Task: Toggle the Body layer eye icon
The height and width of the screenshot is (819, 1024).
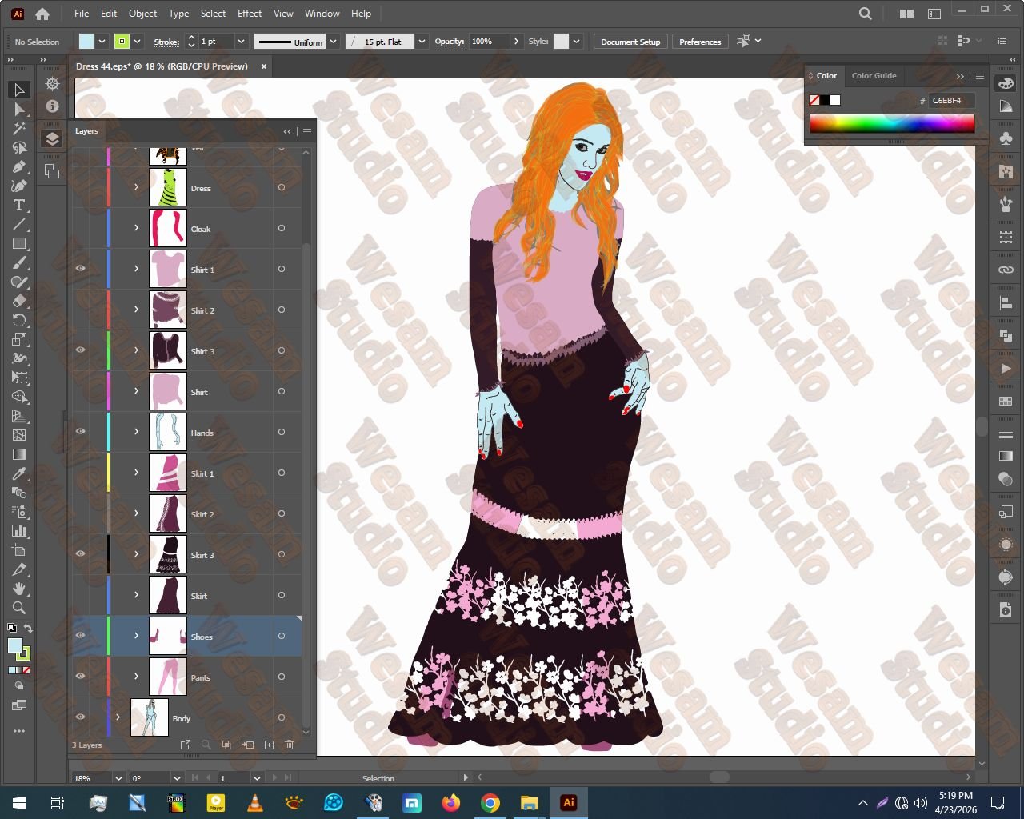Action: pyautogui.click(x=80, y=717)
